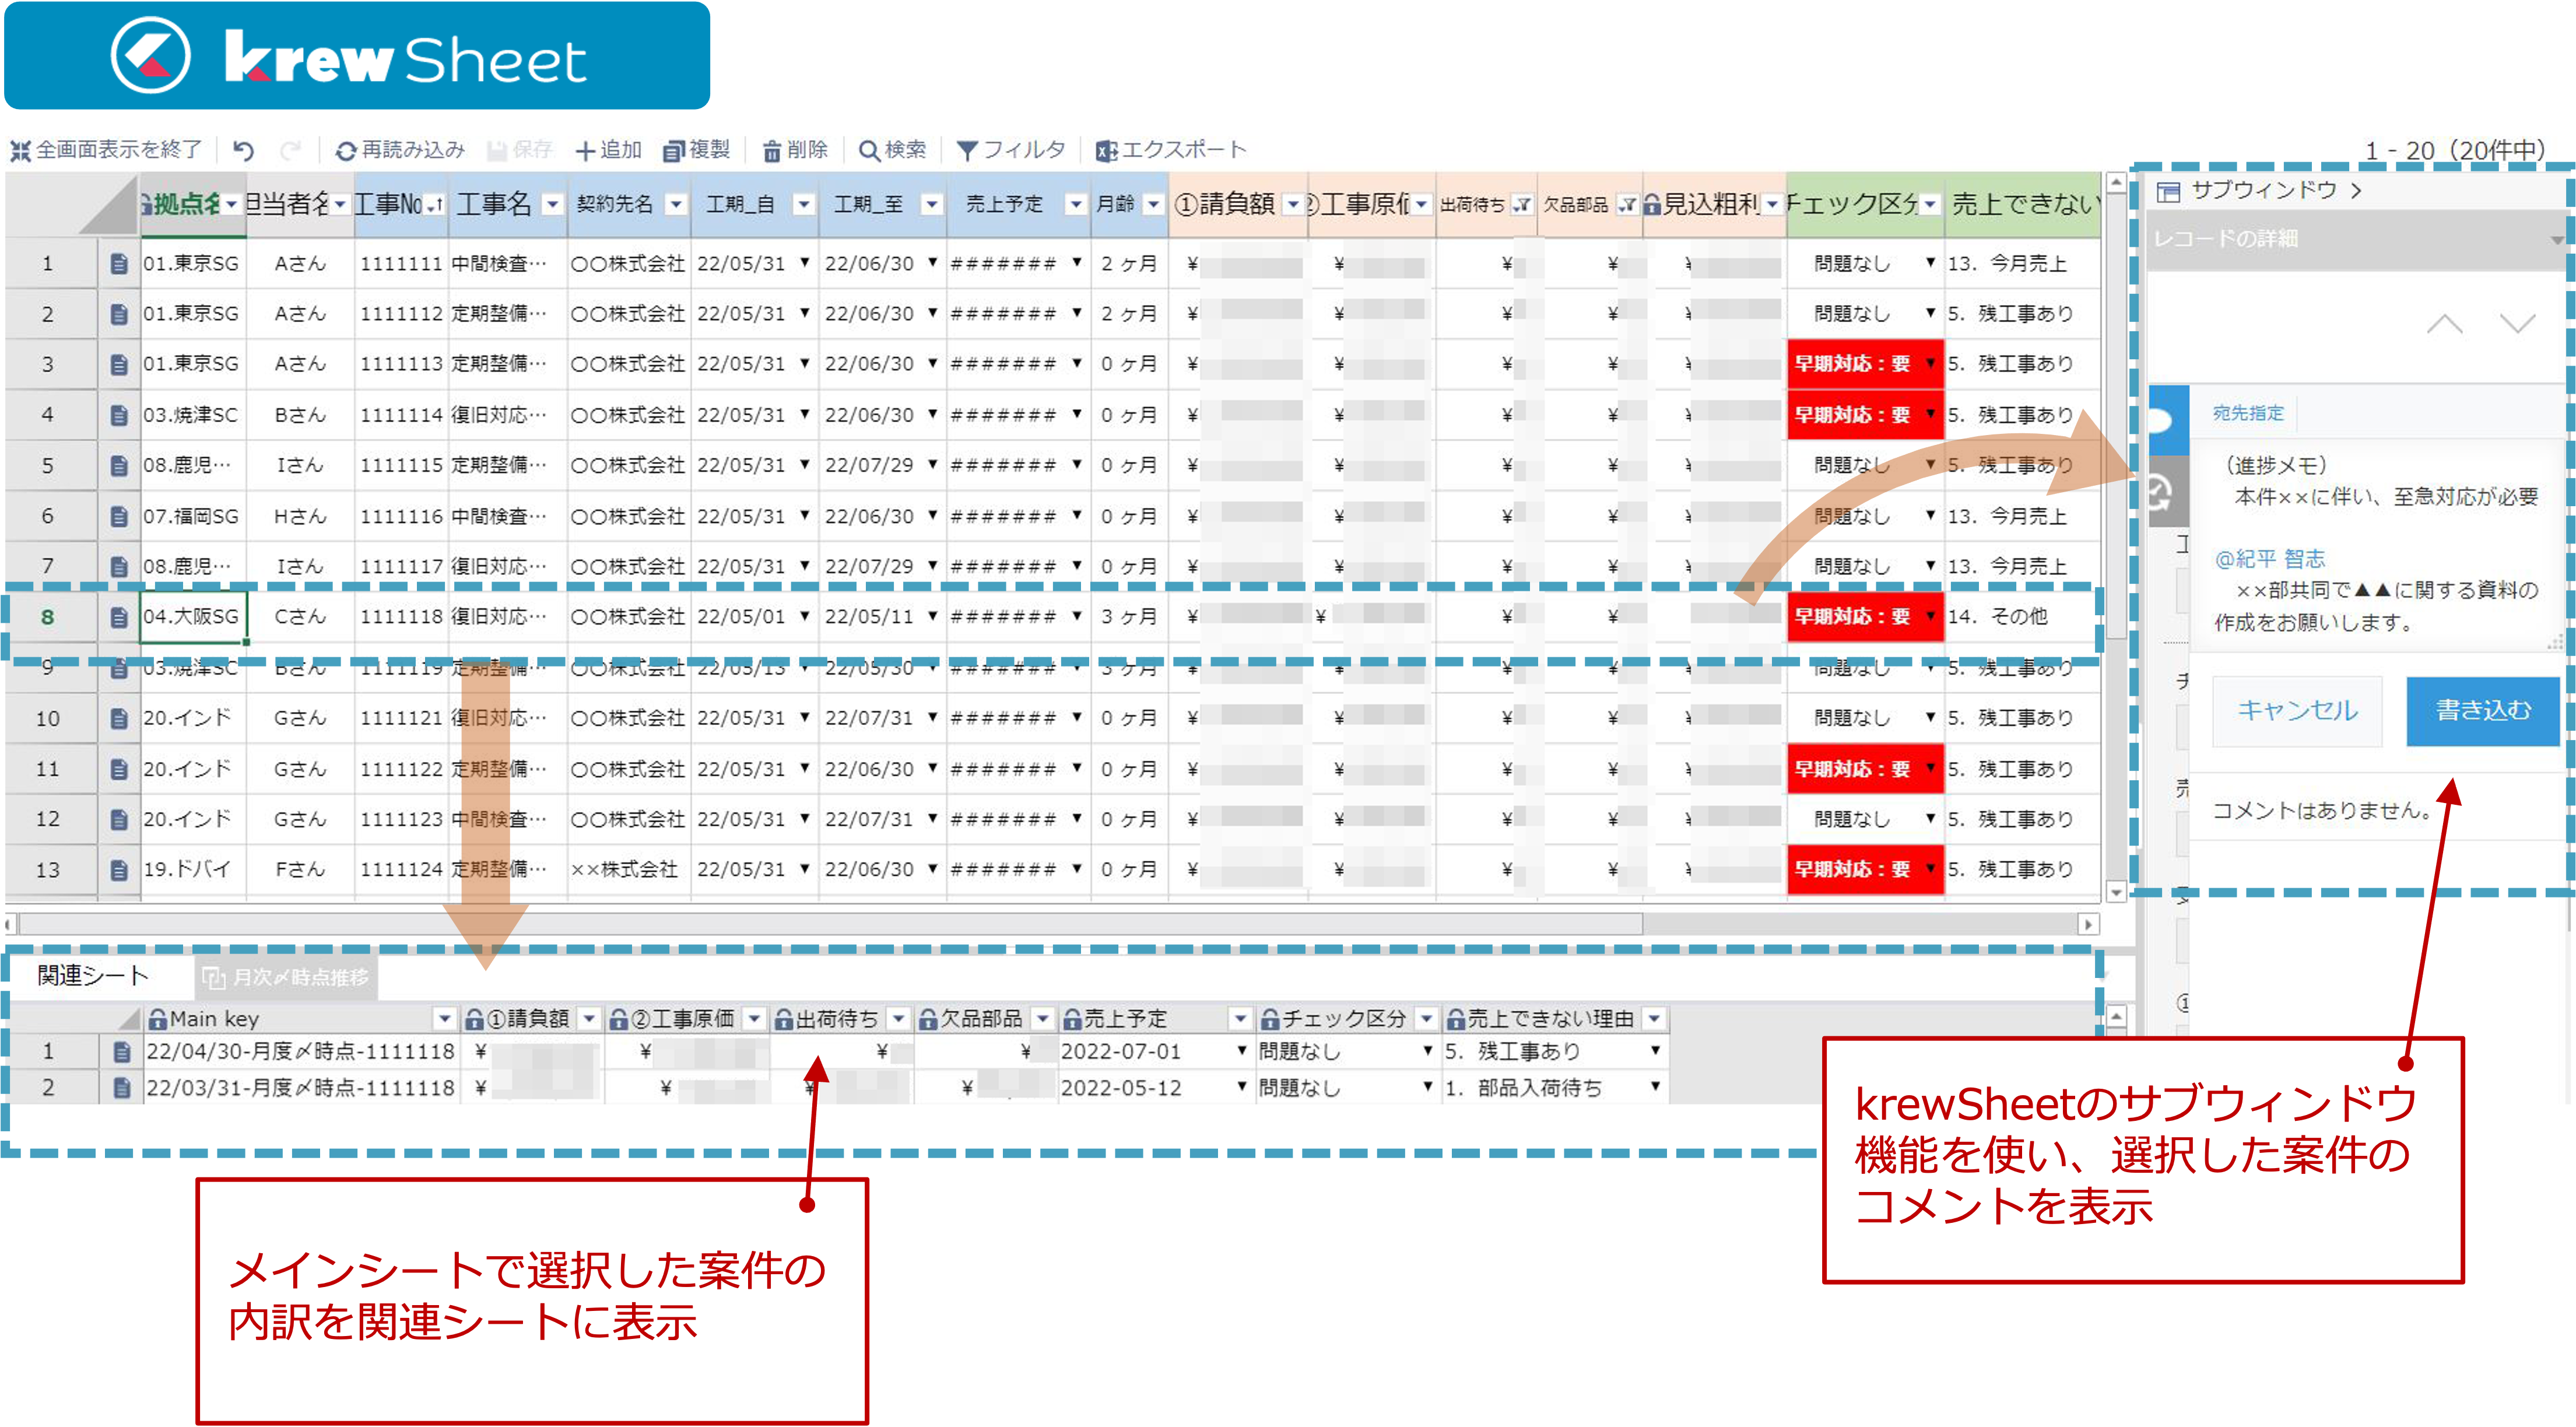Click the 再読み込み reload icon

(346, 151)
